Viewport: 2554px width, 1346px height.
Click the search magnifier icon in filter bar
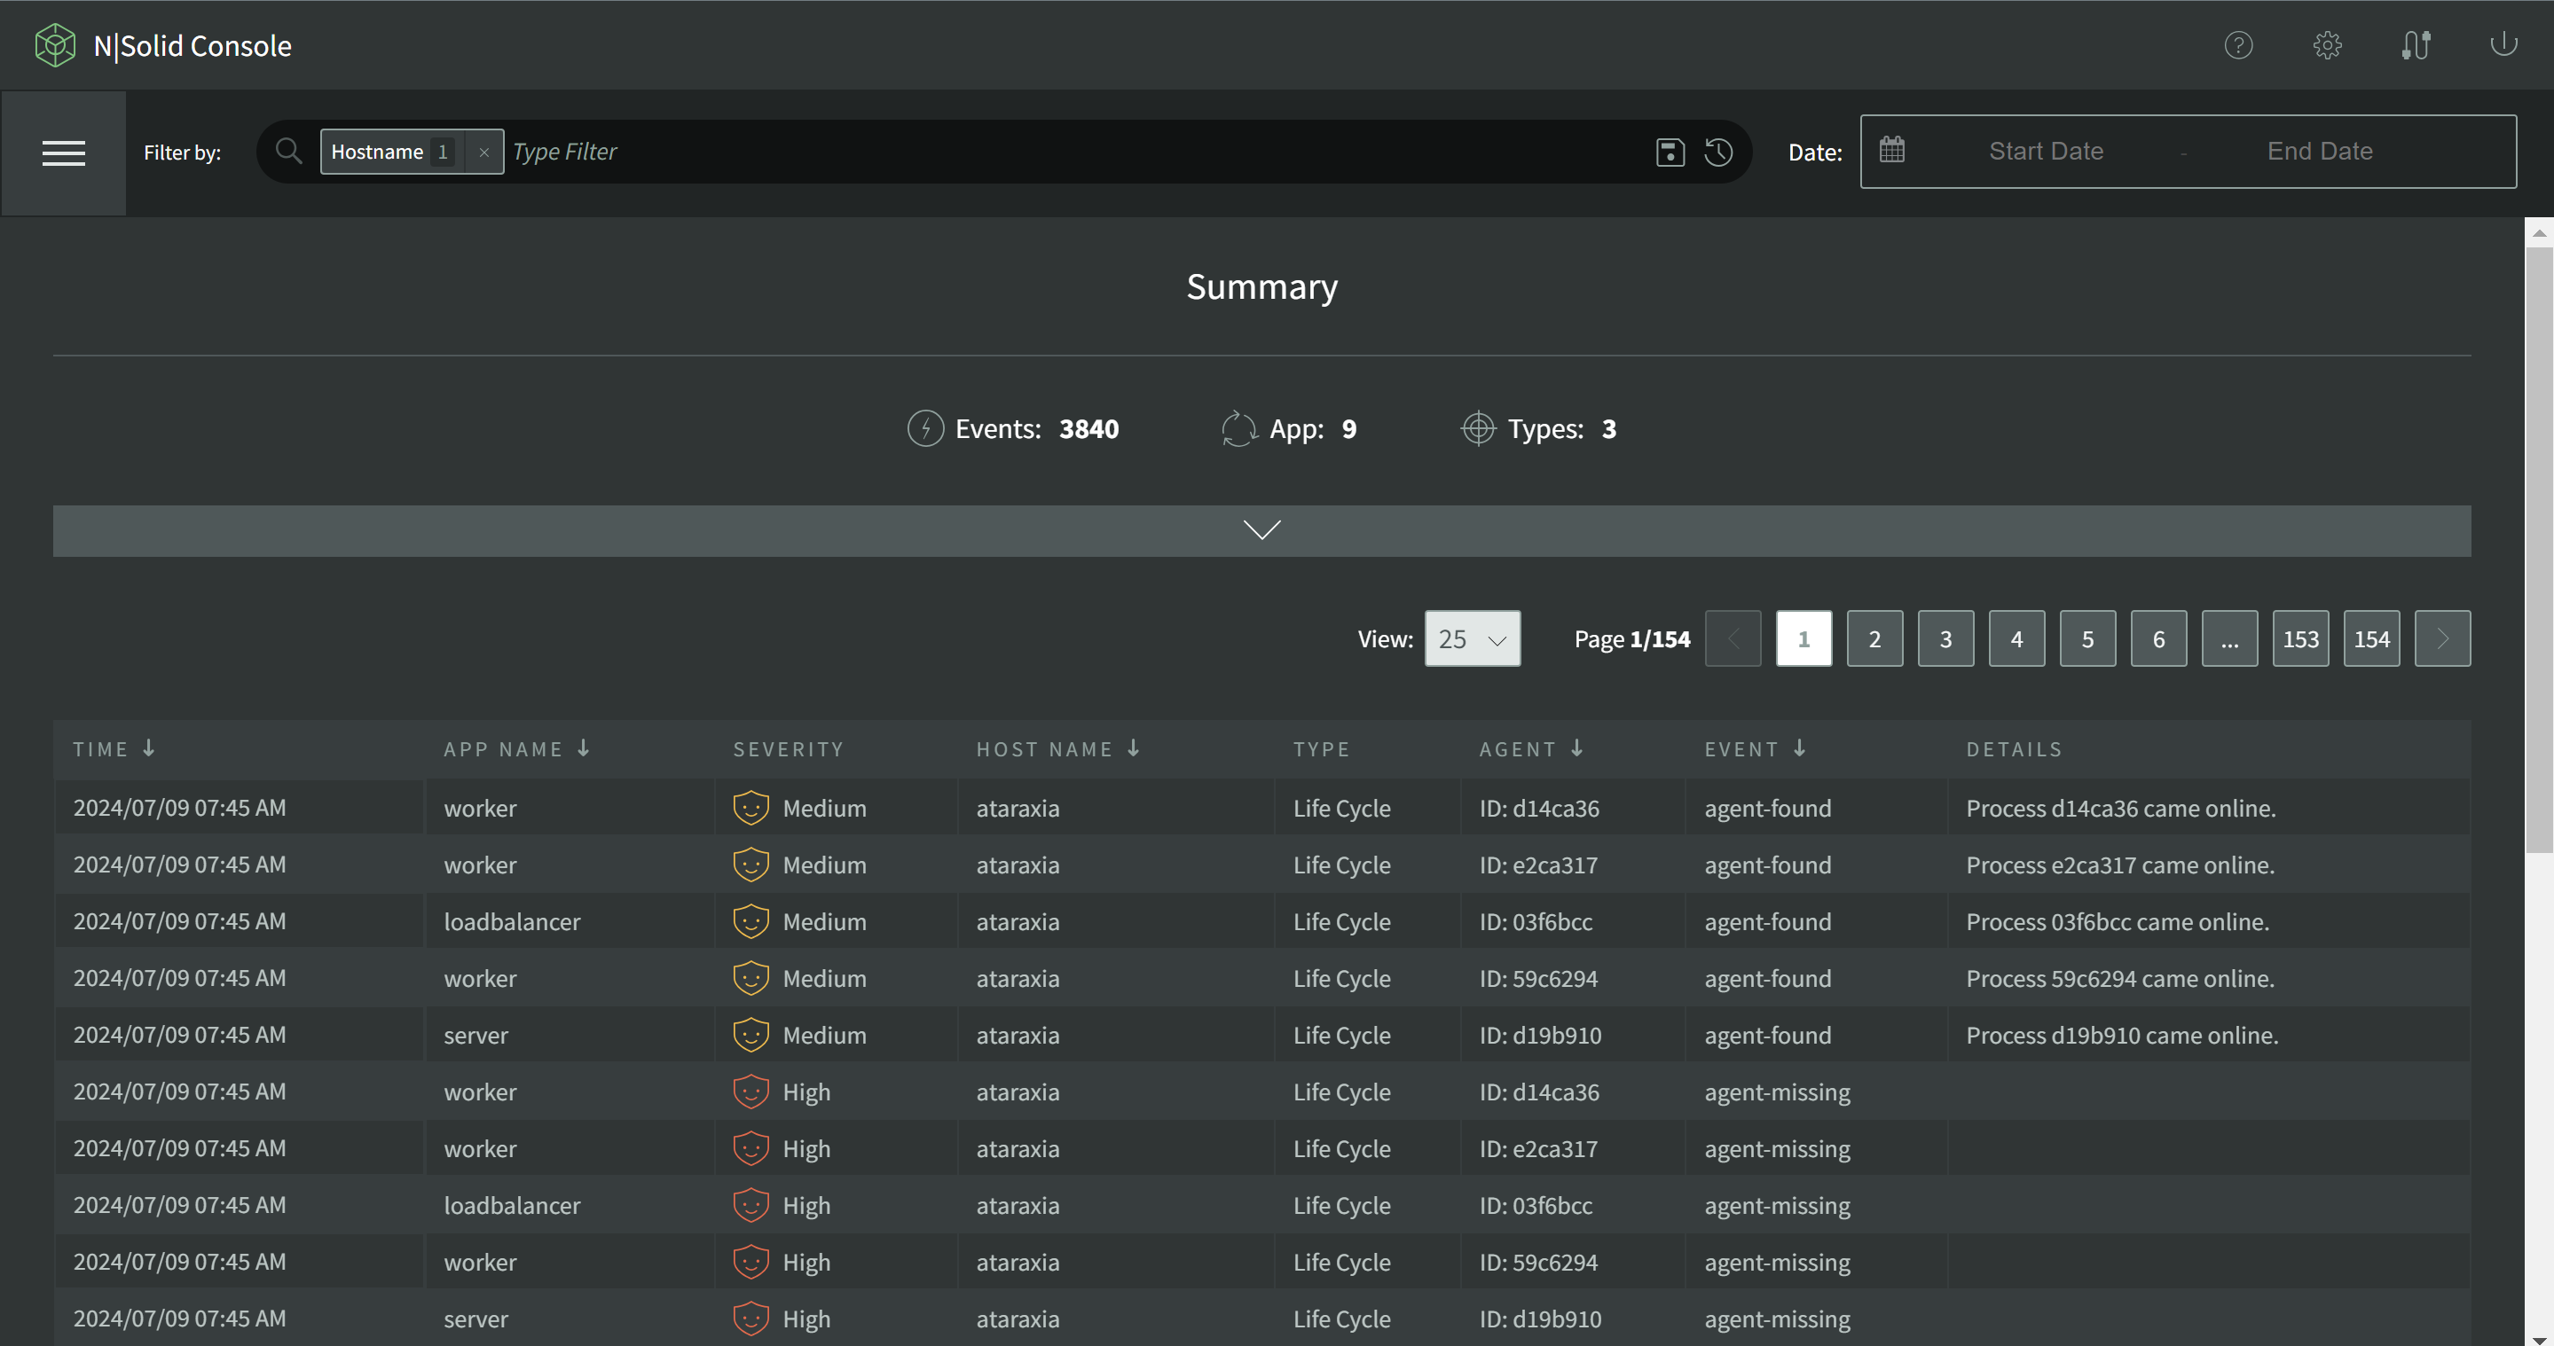pos(288,152)
